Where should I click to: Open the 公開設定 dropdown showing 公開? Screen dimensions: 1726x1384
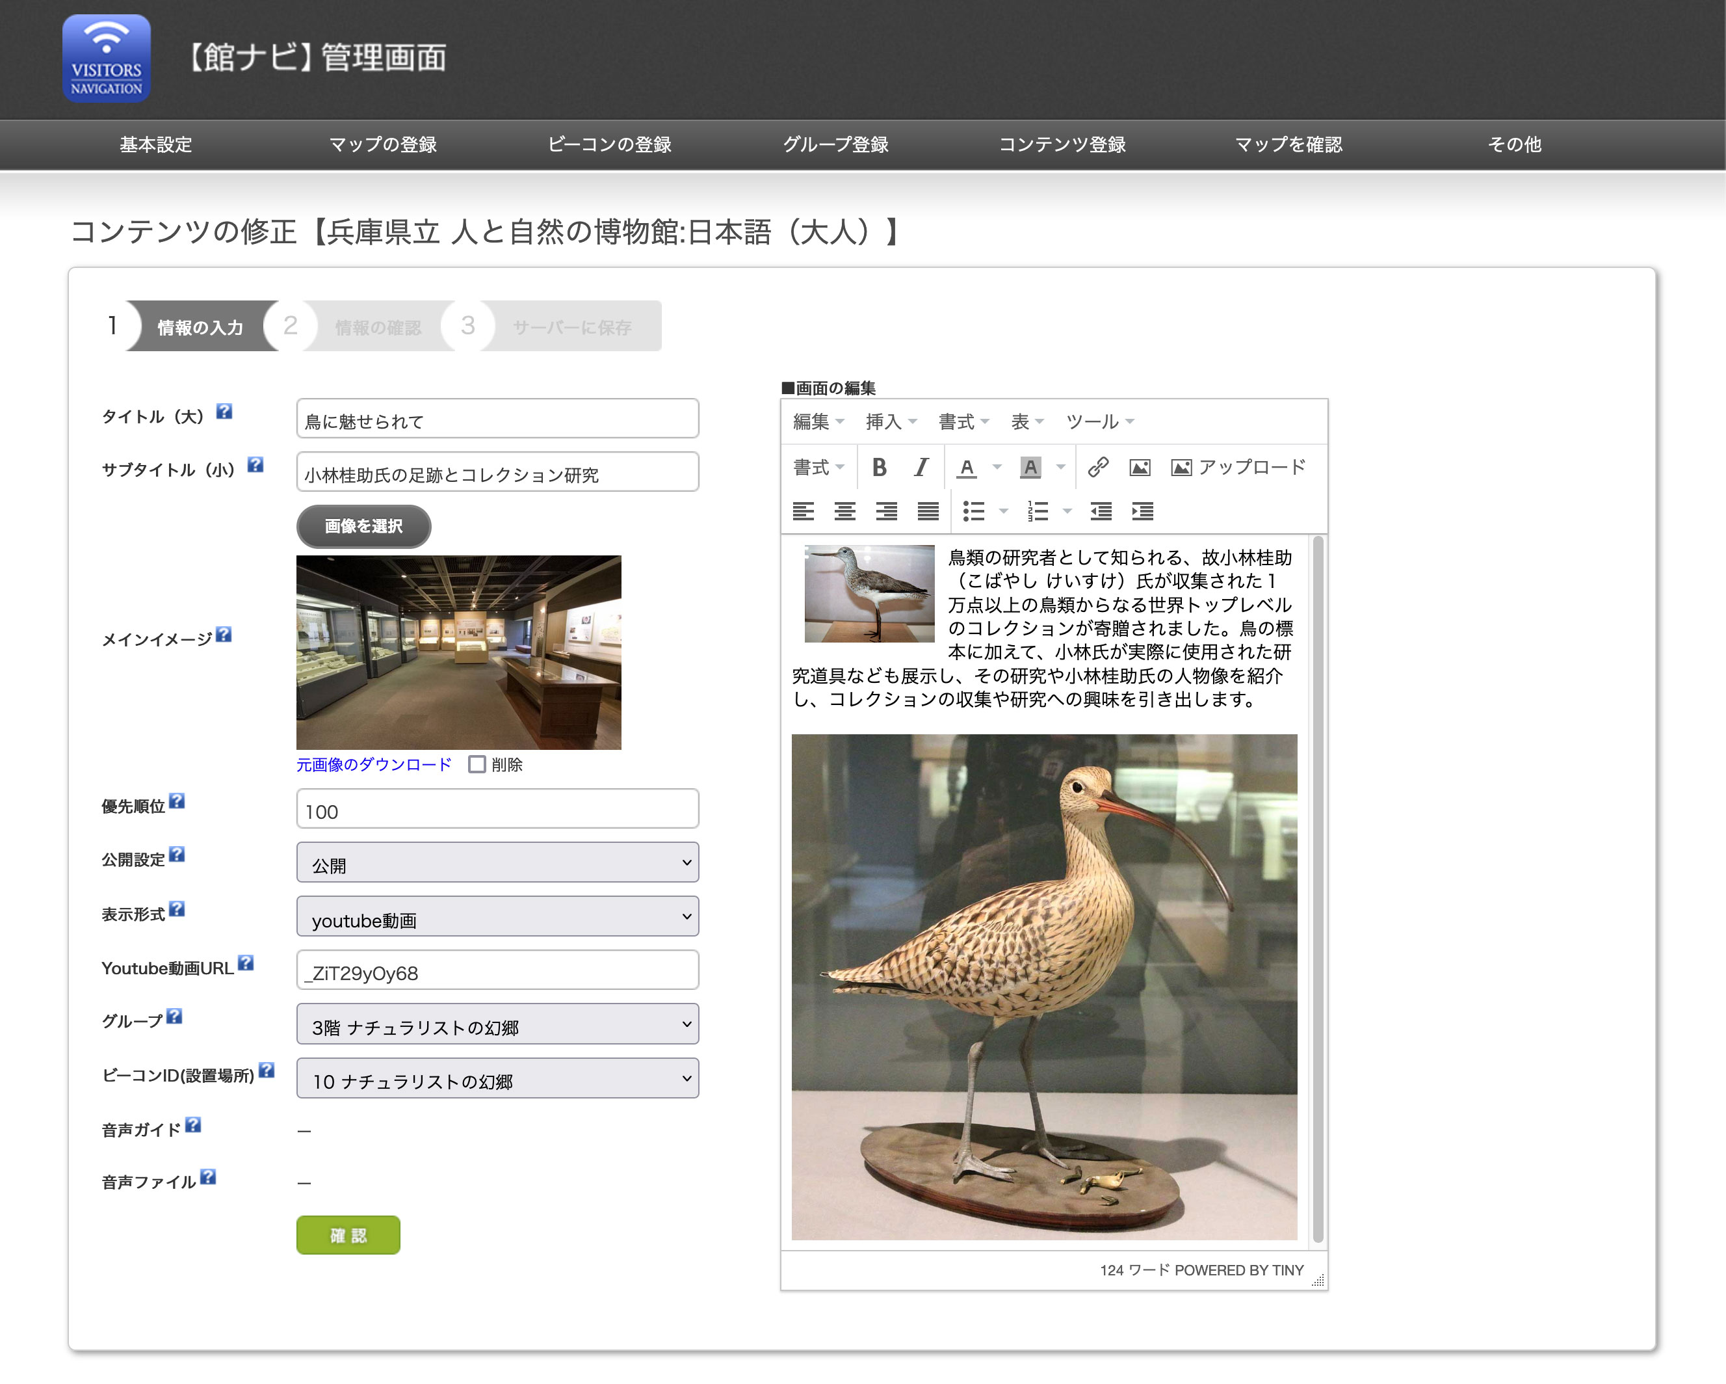tap(497, 862)
